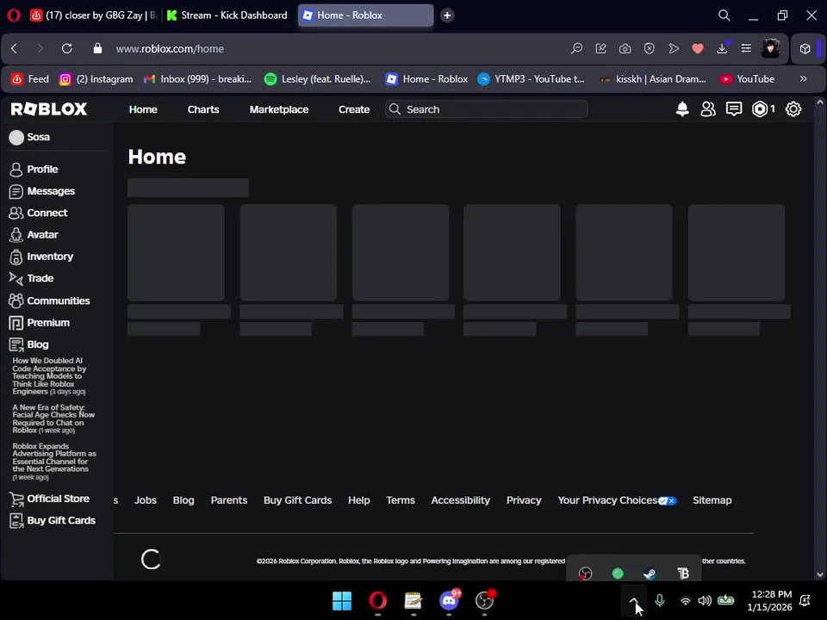Open the Feed bookmark
Image resolution: width=827 pixels, height=620 pixels.
(29, 79)
